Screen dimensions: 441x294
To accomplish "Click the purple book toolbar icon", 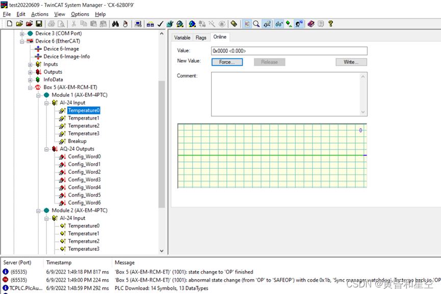I will coord(311,24).
